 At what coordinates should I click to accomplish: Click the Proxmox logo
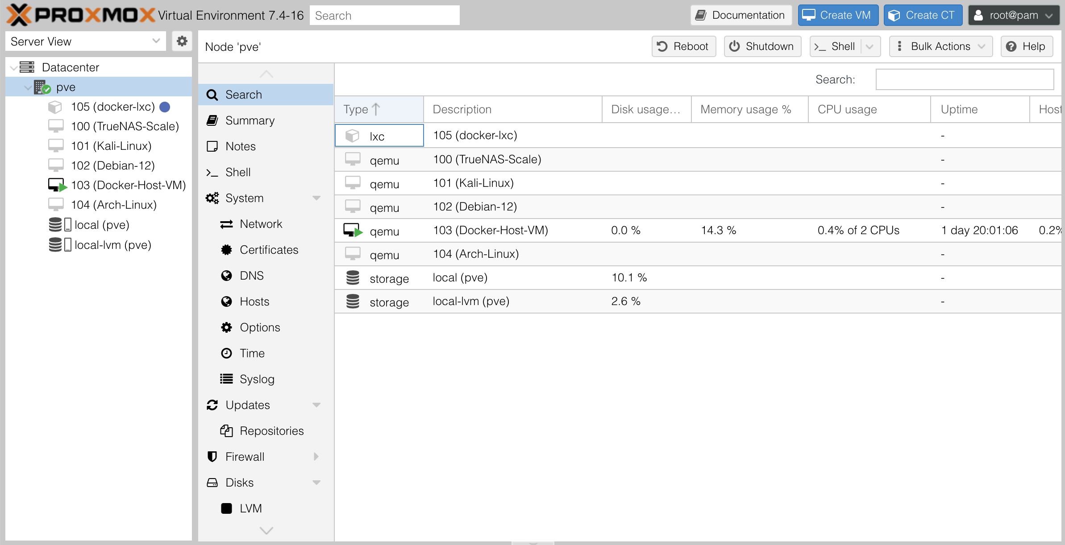click(80, 15)
